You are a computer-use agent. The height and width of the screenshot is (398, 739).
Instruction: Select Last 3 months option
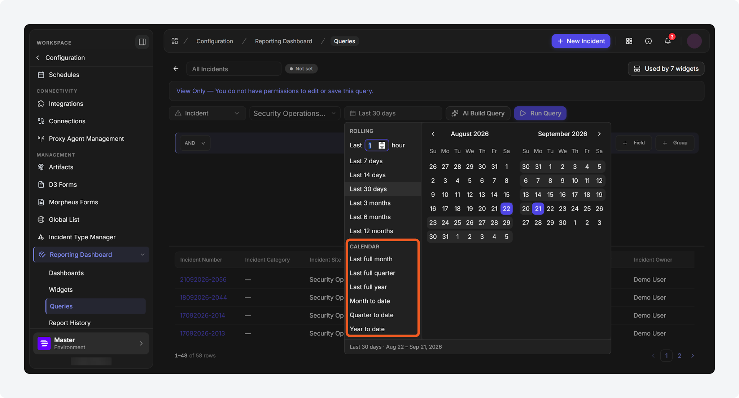tap(383, 203)
